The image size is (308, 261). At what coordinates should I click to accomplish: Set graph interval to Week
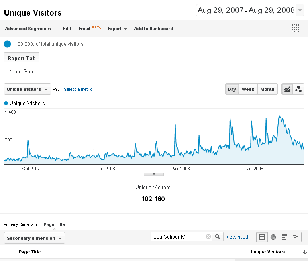pos(248,89)
